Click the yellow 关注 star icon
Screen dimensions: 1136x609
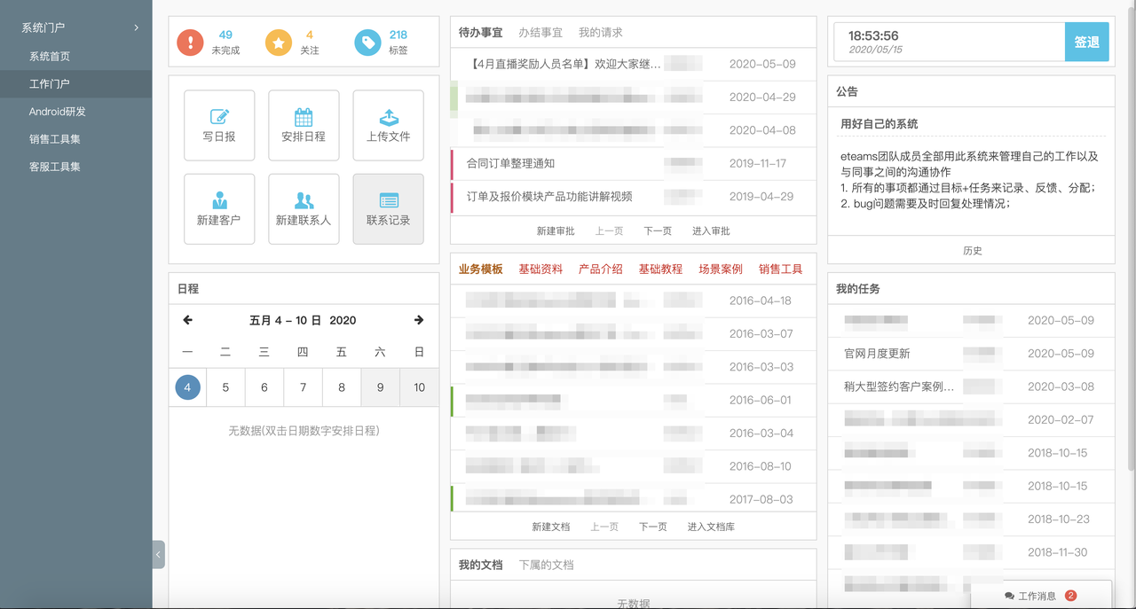tap(278, 41)
